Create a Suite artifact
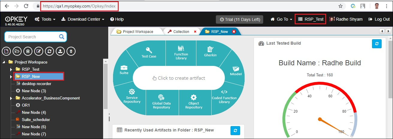Viewport: 393px width, 139px height. pos(124,70)
